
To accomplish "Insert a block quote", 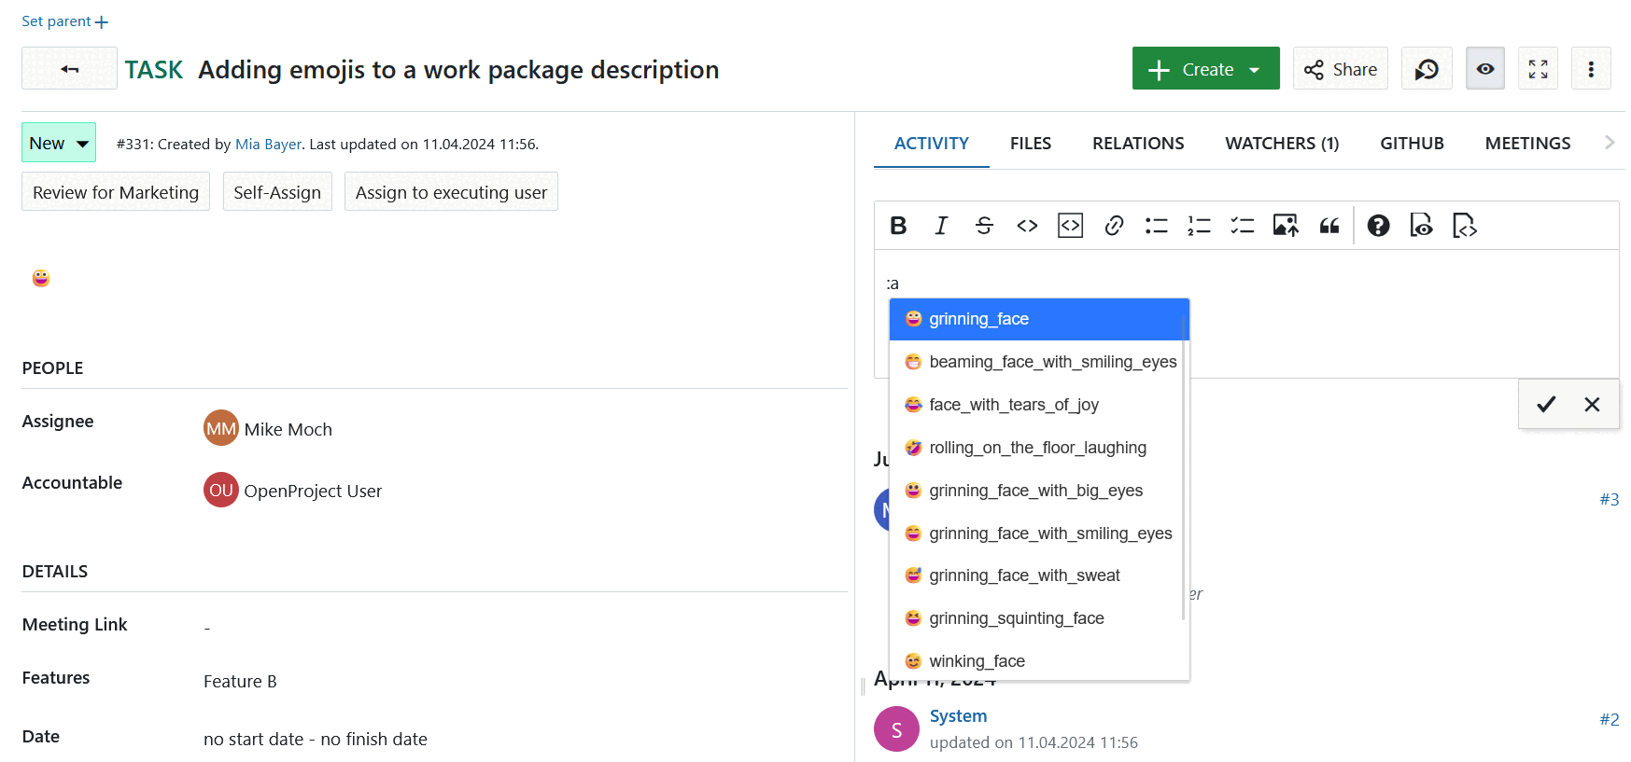I will point(1329,226).
